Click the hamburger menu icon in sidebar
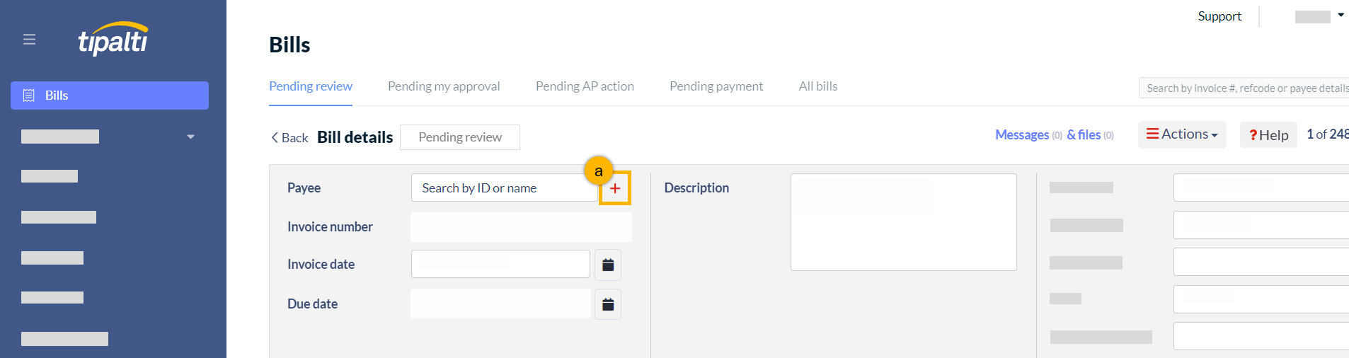This screenshot has height=358, width=1349. pos(29,40)
